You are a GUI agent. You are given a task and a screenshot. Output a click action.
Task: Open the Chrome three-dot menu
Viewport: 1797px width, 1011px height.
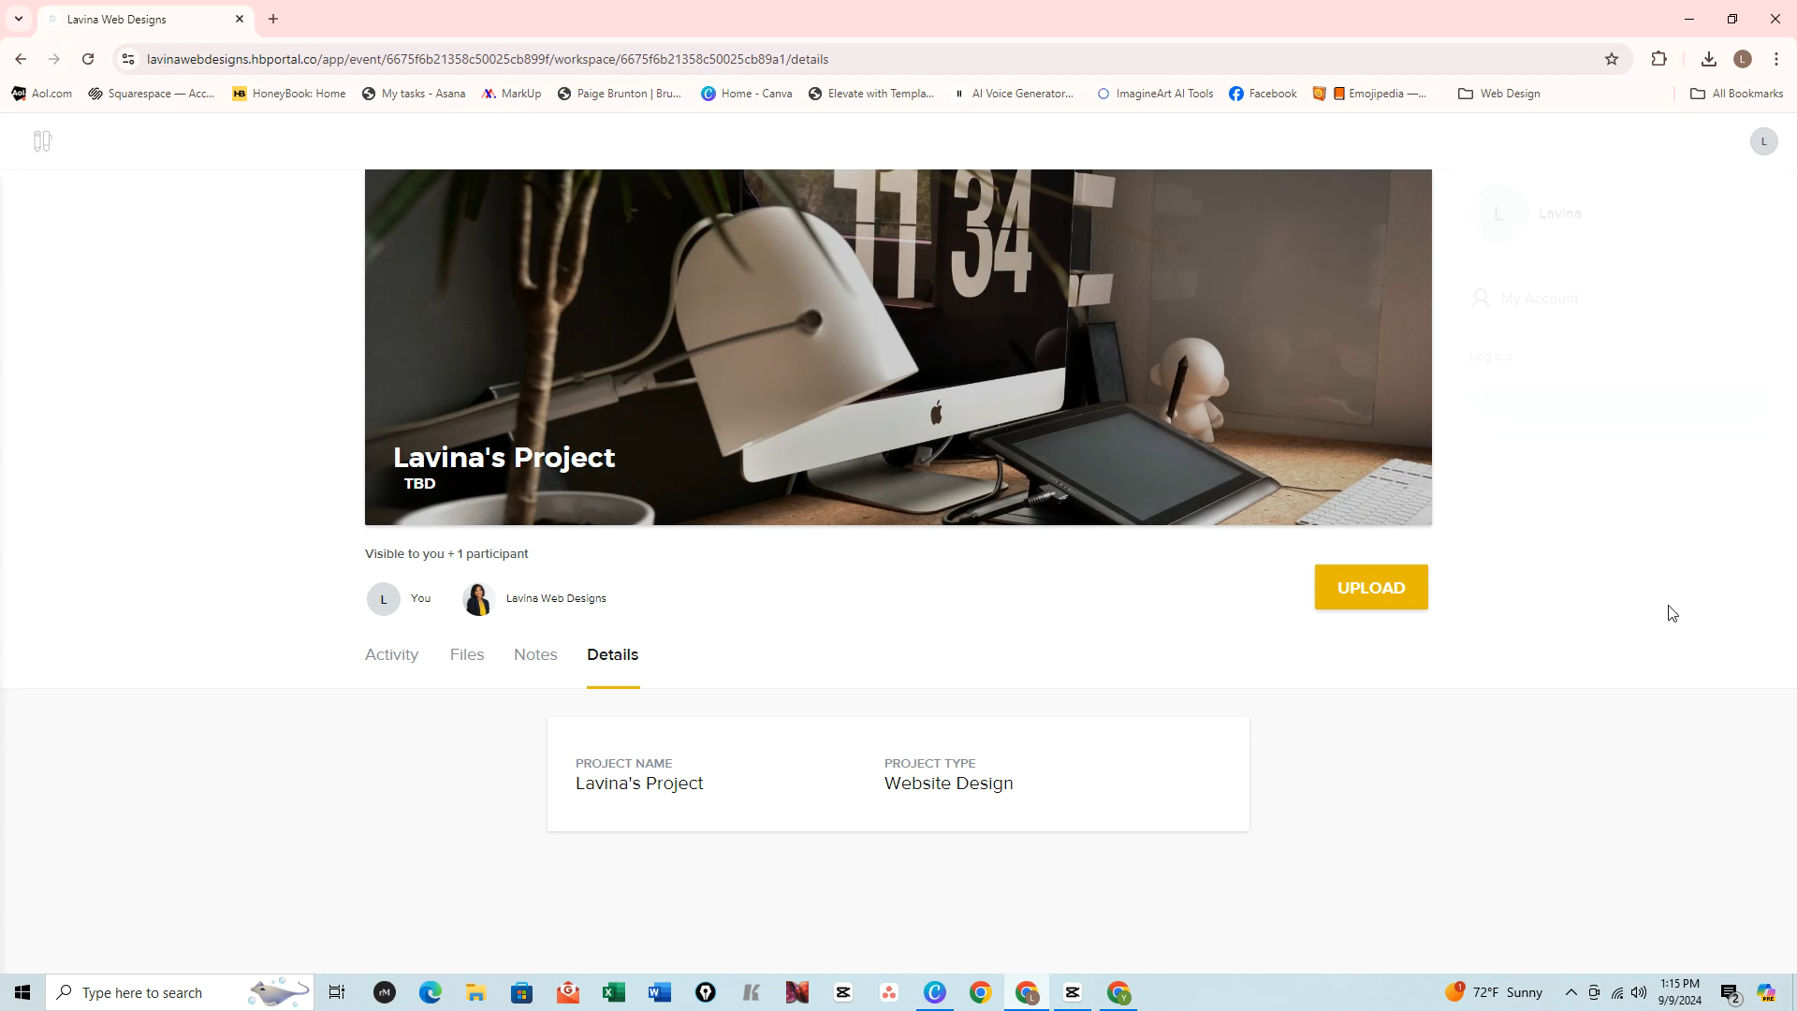(x=1775, y=59)
